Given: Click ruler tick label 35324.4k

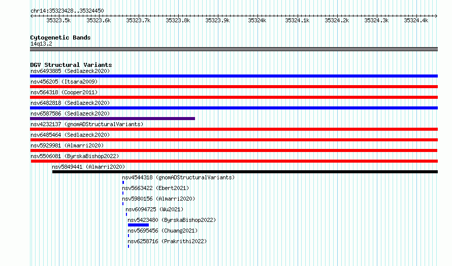Looking at the screenshot, I should tap(416, 20).
